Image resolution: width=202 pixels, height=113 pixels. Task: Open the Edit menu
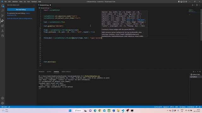point(9,2)
